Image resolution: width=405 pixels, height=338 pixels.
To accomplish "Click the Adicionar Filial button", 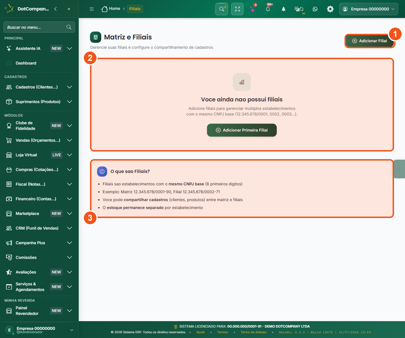I will [370, 41].
